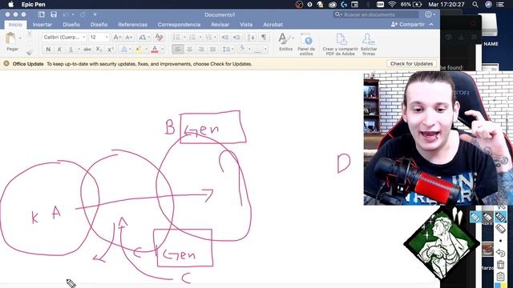Viewport: 513px width, 288px height.
Task: Click the Compartir share button
Action: pyautogui.click(x=408, y=25)
